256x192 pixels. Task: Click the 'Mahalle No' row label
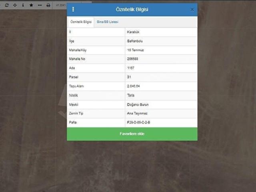(77, 59)
